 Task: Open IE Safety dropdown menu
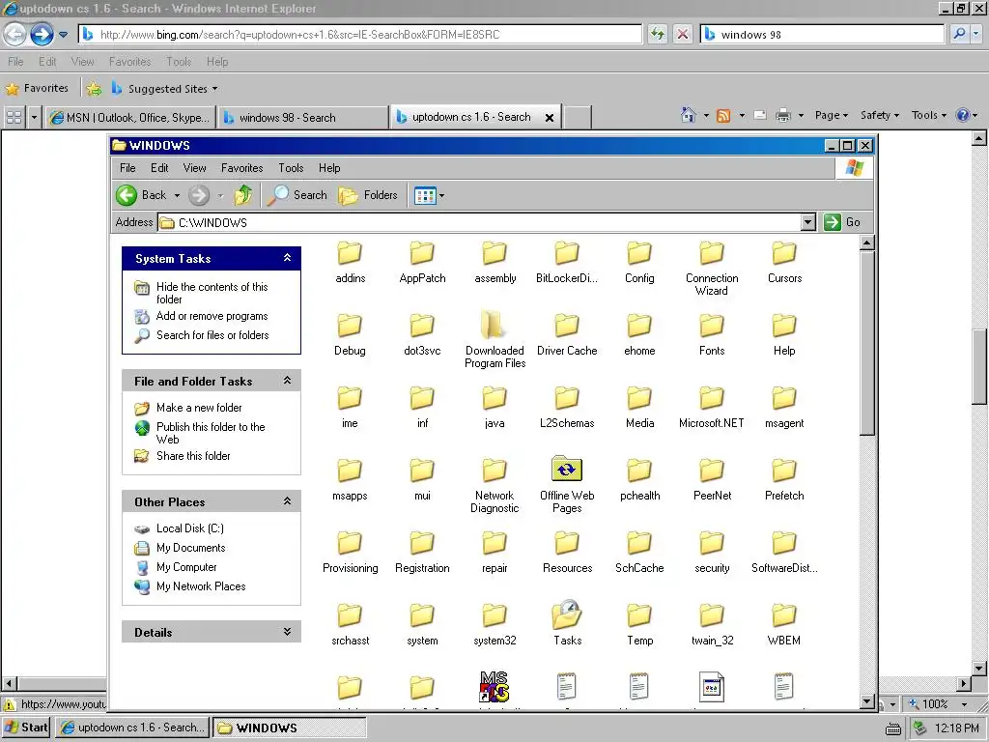(x=879, y=115)
